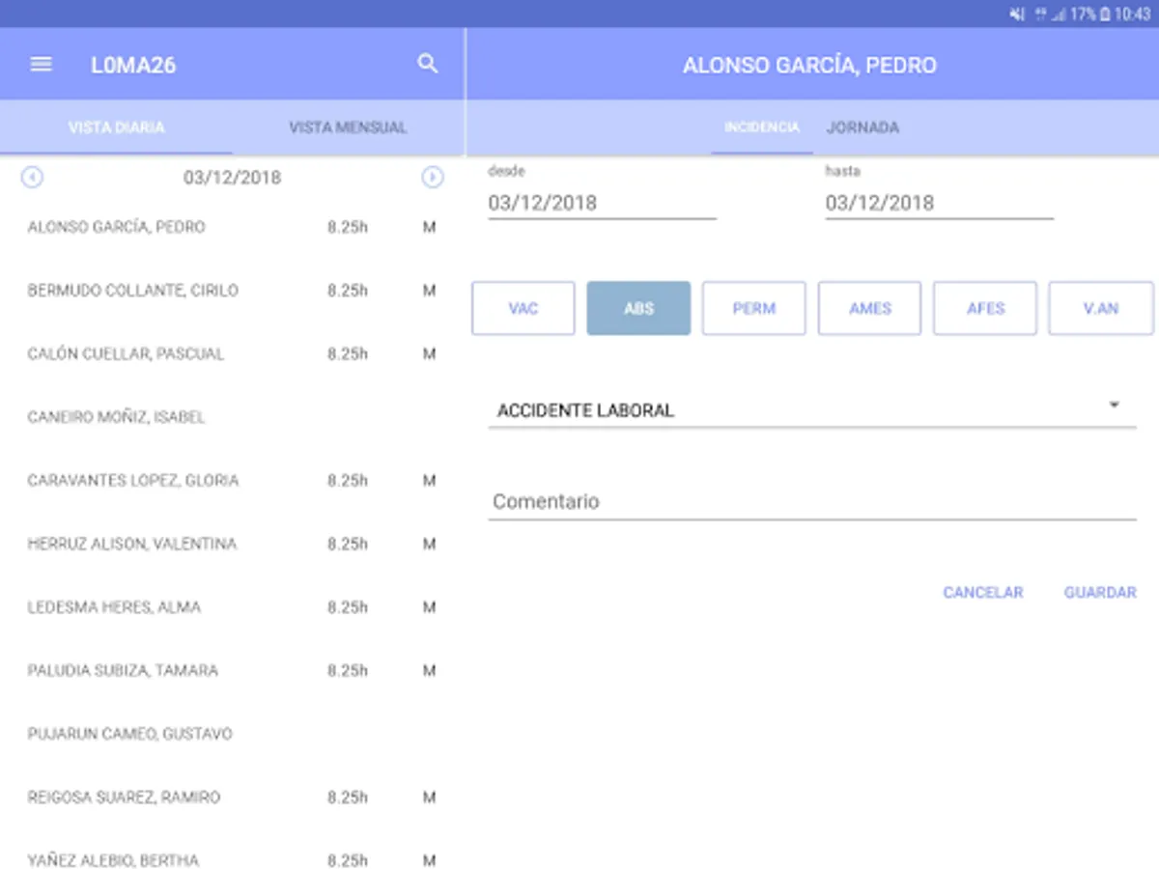Viewport: 1159px width, 869px height.
Task: Open the desde date picker
Action: pyautogui.click(x=602, y=203)
